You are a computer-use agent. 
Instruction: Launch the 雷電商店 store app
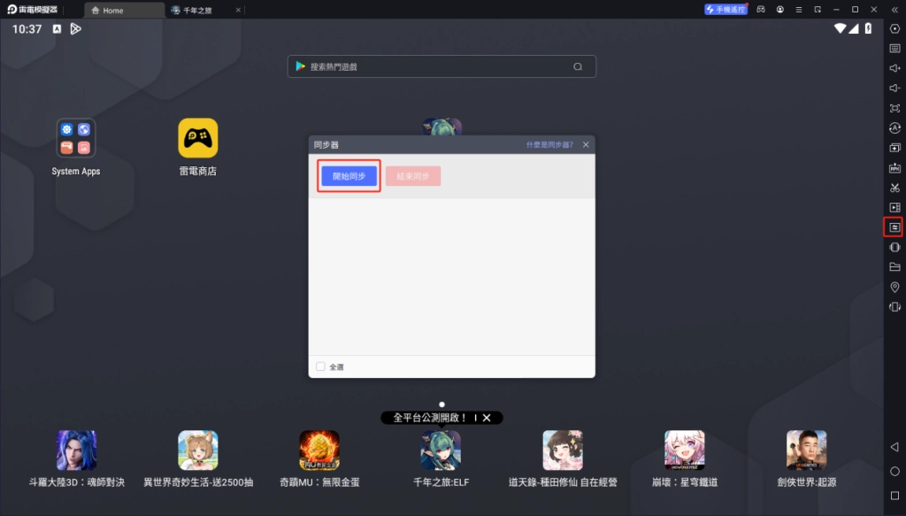click(197, 139)
